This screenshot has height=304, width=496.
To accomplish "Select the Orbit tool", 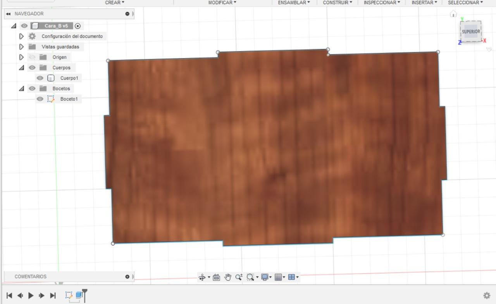I will 202,277.
